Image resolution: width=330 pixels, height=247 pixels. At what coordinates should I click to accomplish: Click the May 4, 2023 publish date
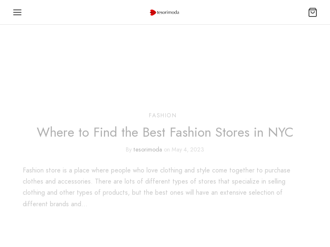pyautogui.click(x=188, y=149)
